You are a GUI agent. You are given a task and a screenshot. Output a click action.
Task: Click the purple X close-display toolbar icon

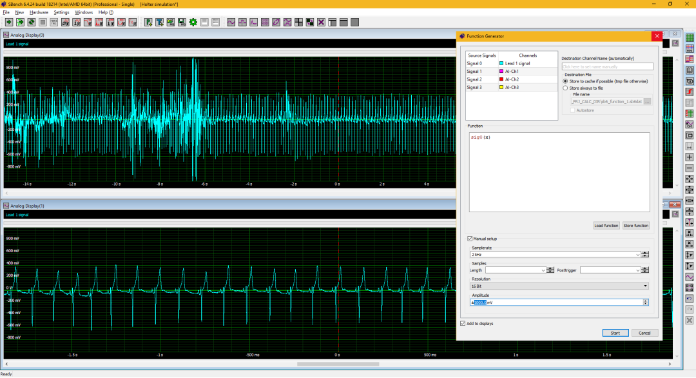coord(321,22)
